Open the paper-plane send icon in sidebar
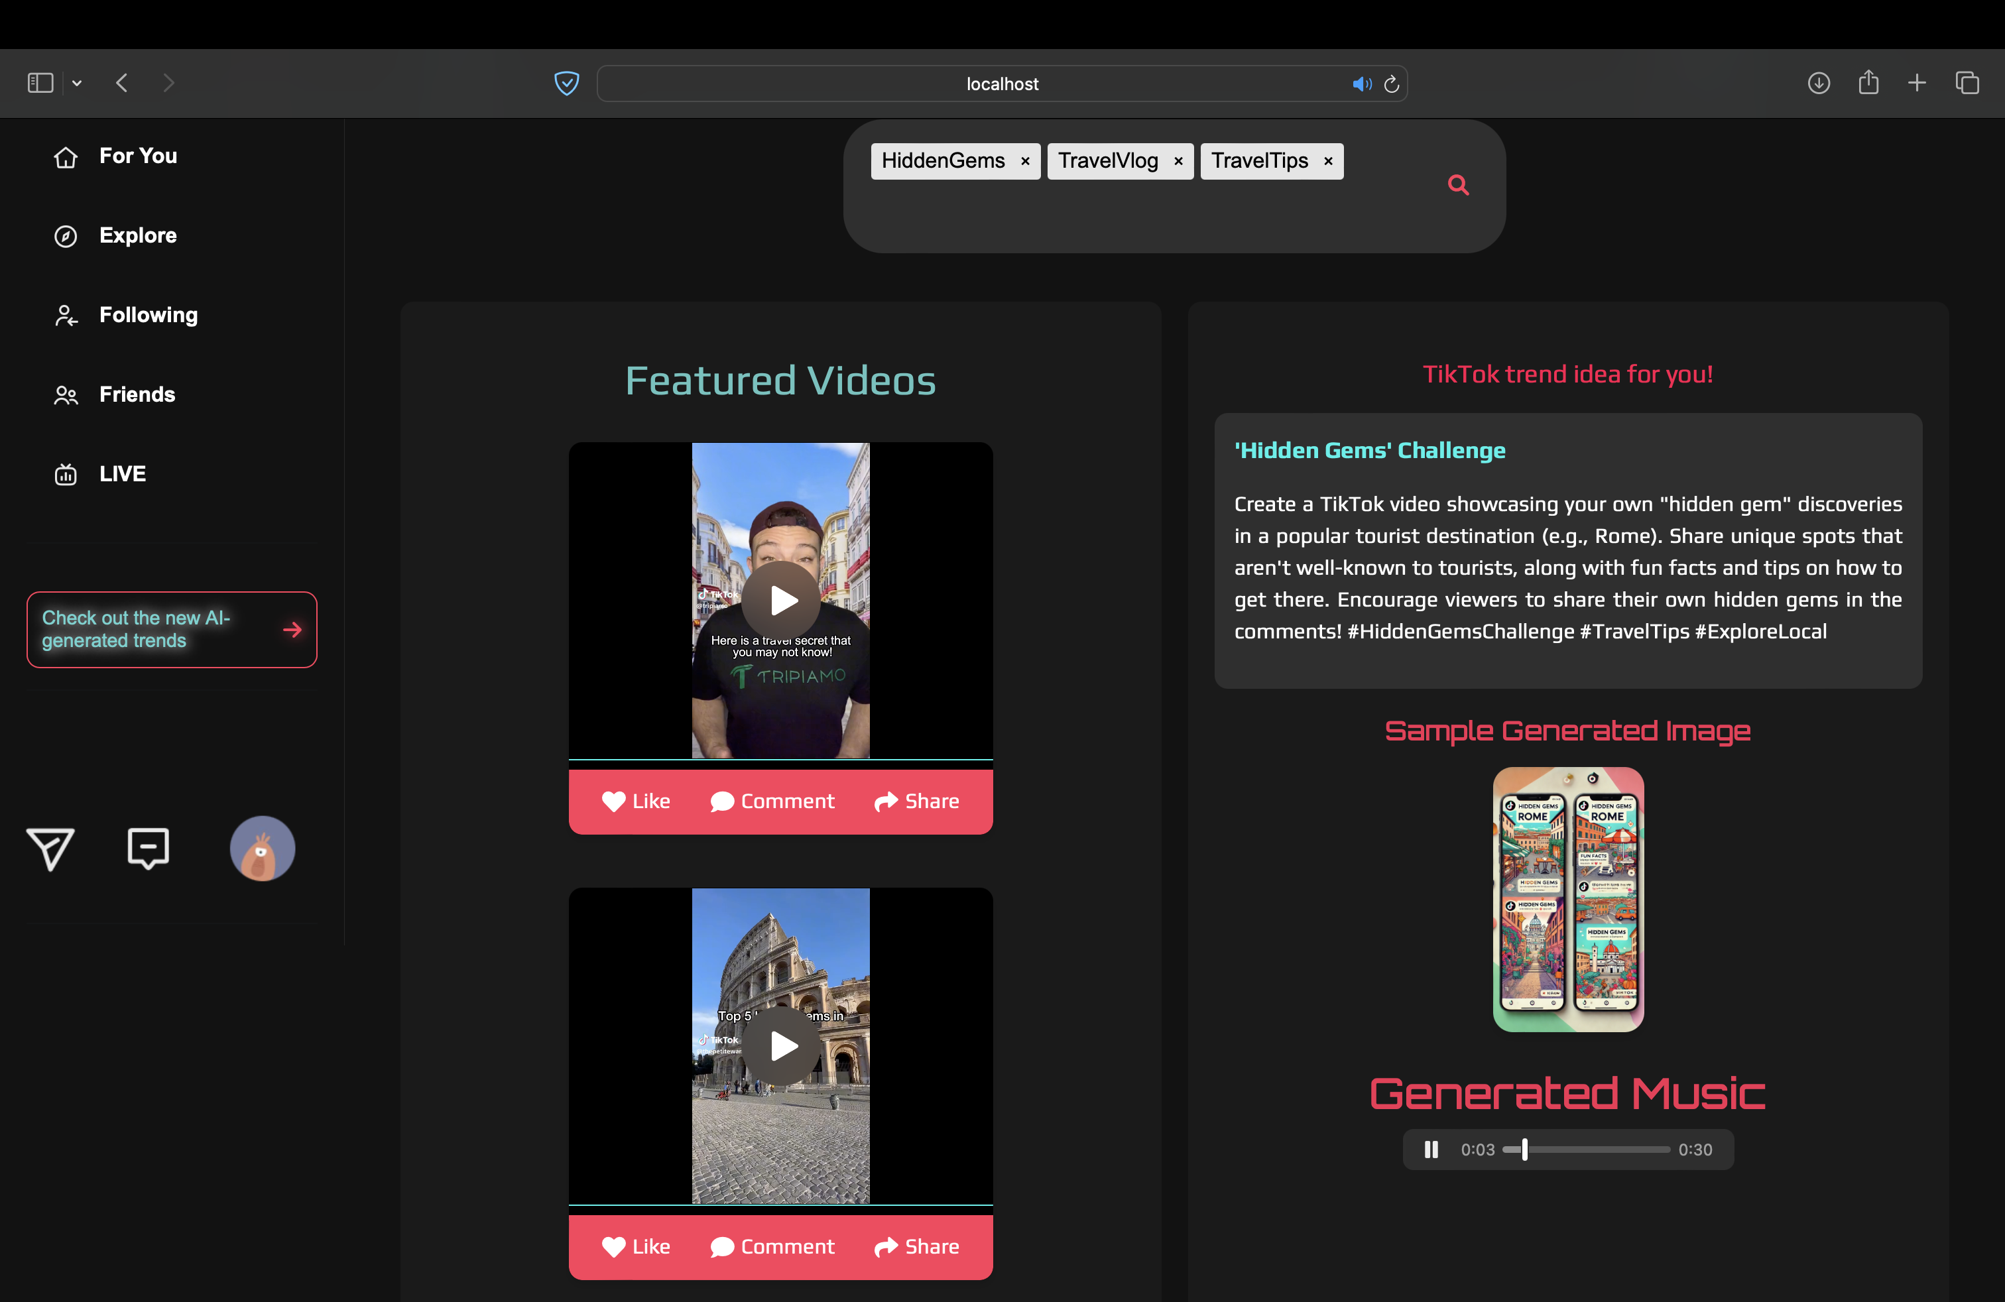 pyautogui.click(x=50, y=848)
